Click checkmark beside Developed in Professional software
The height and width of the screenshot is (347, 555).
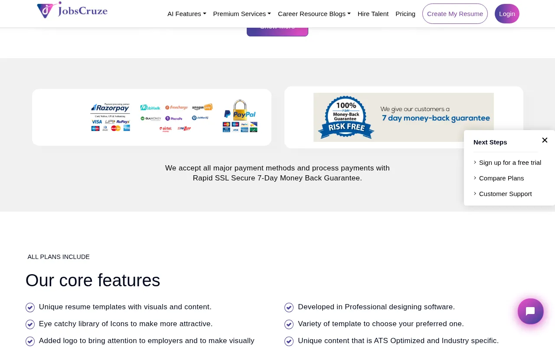289,308
